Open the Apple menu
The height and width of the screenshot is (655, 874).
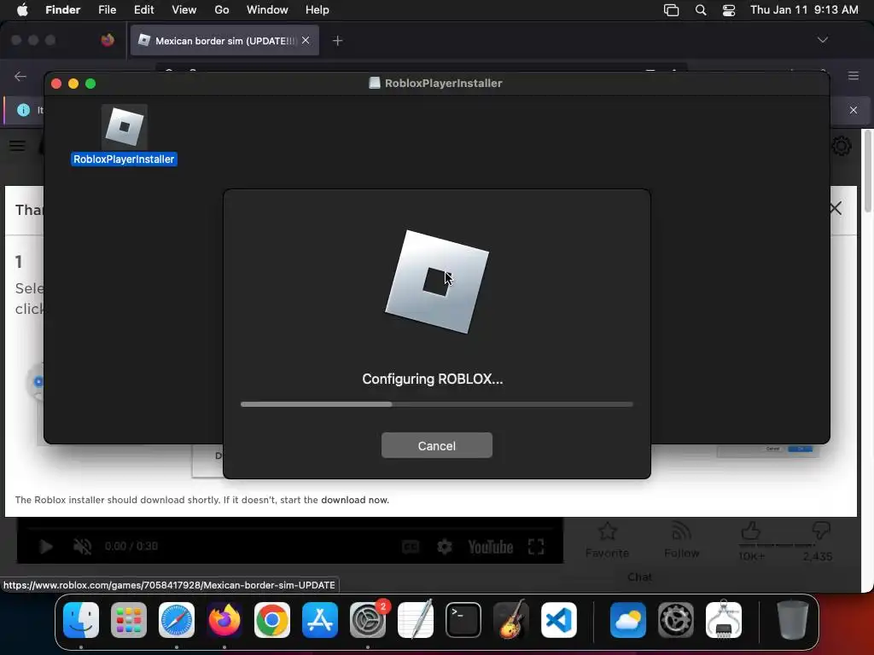tap(22, 10)
